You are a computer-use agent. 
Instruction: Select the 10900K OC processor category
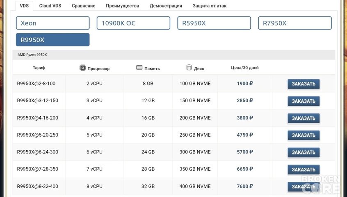pos(133,23)
